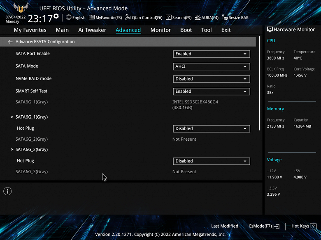Open SATA Mode AHCI dropdown
The image size is (321, 240).
coord(212,66)
